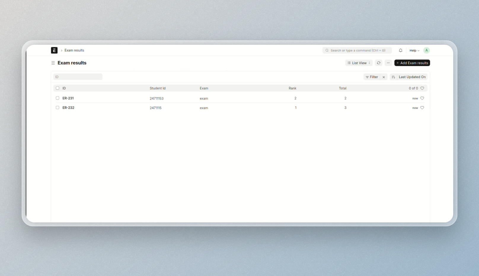Open the notifications bell
Screen dimensions: 479x276
pos(400,50)
